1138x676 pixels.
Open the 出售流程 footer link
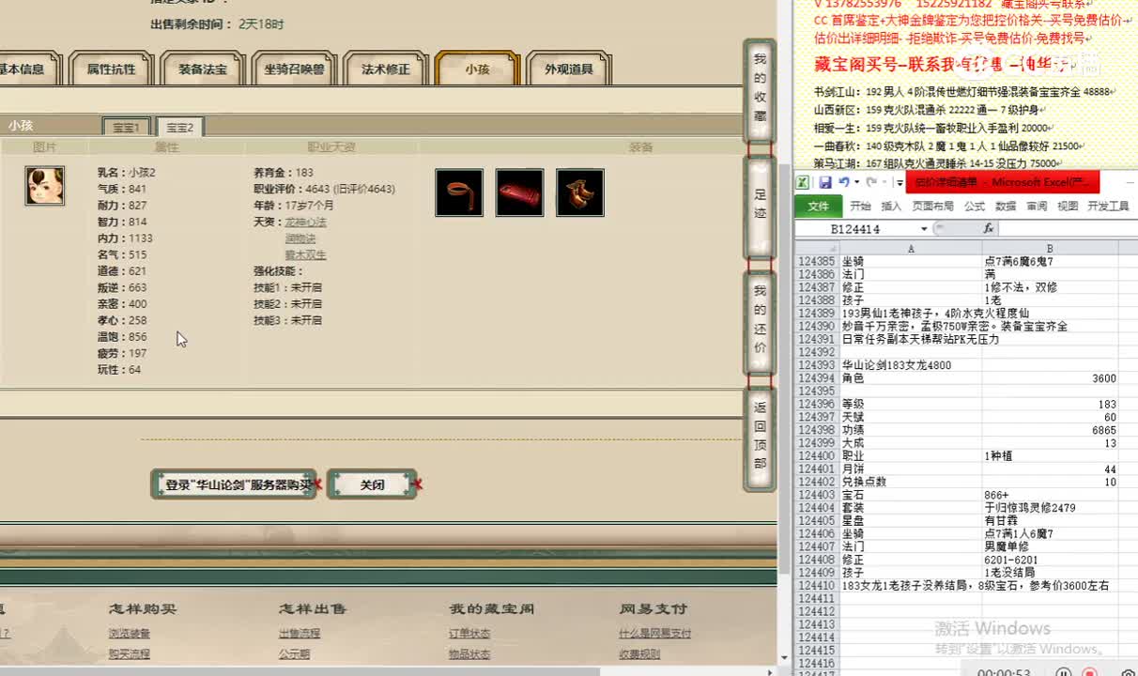300,634
